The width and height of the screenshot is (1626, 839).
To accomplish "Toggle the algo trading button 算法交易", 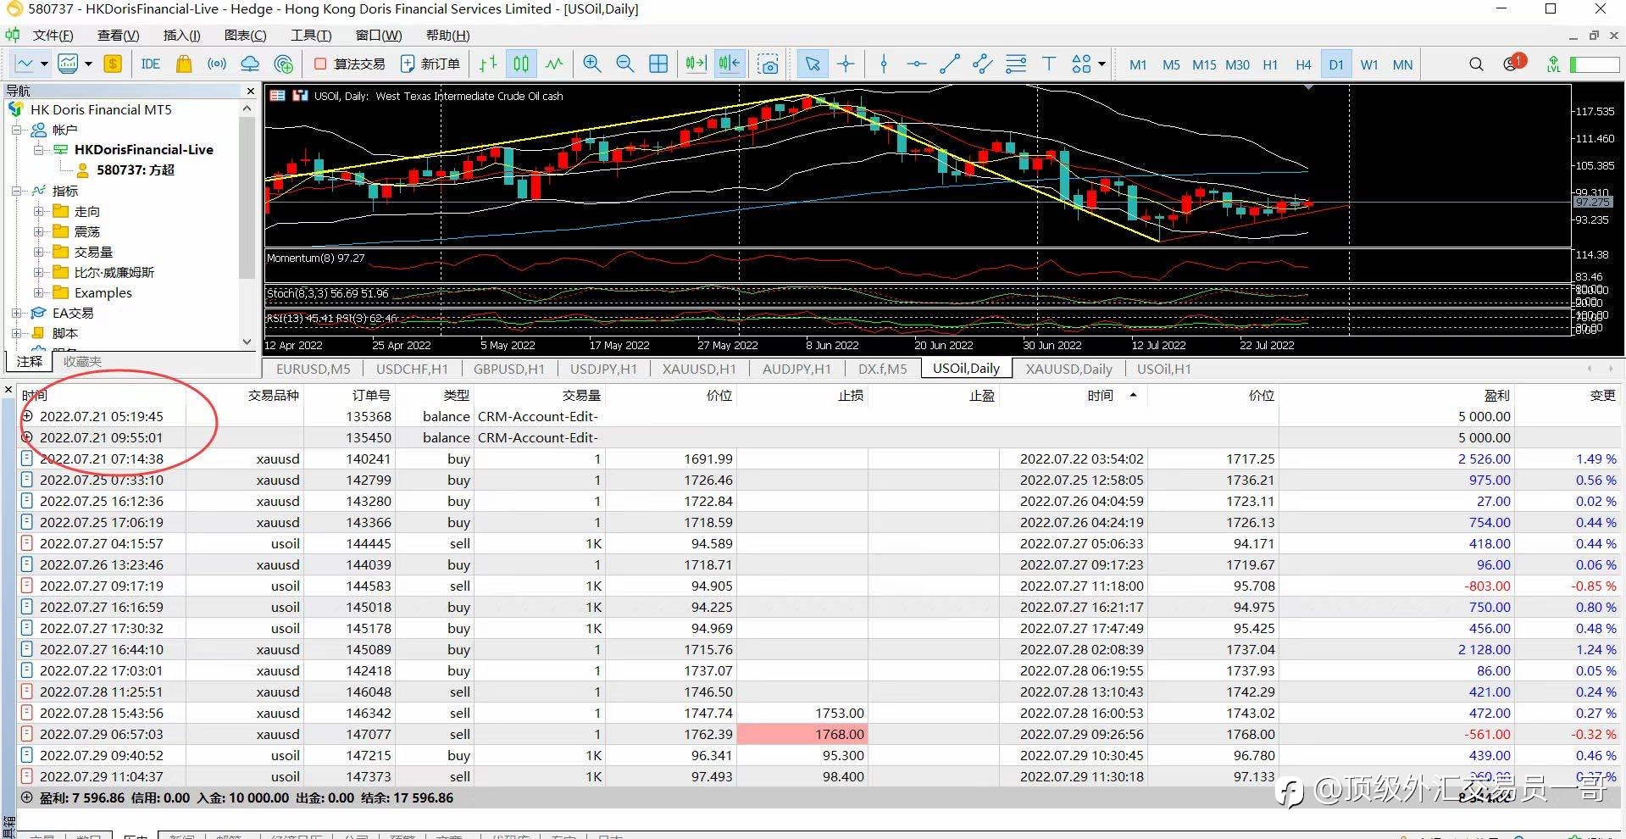I will click(349, 64).
